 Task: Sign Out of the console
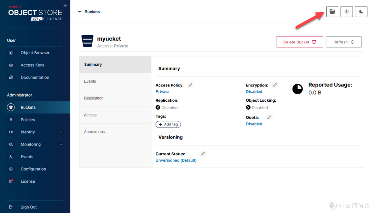[35, 207]
